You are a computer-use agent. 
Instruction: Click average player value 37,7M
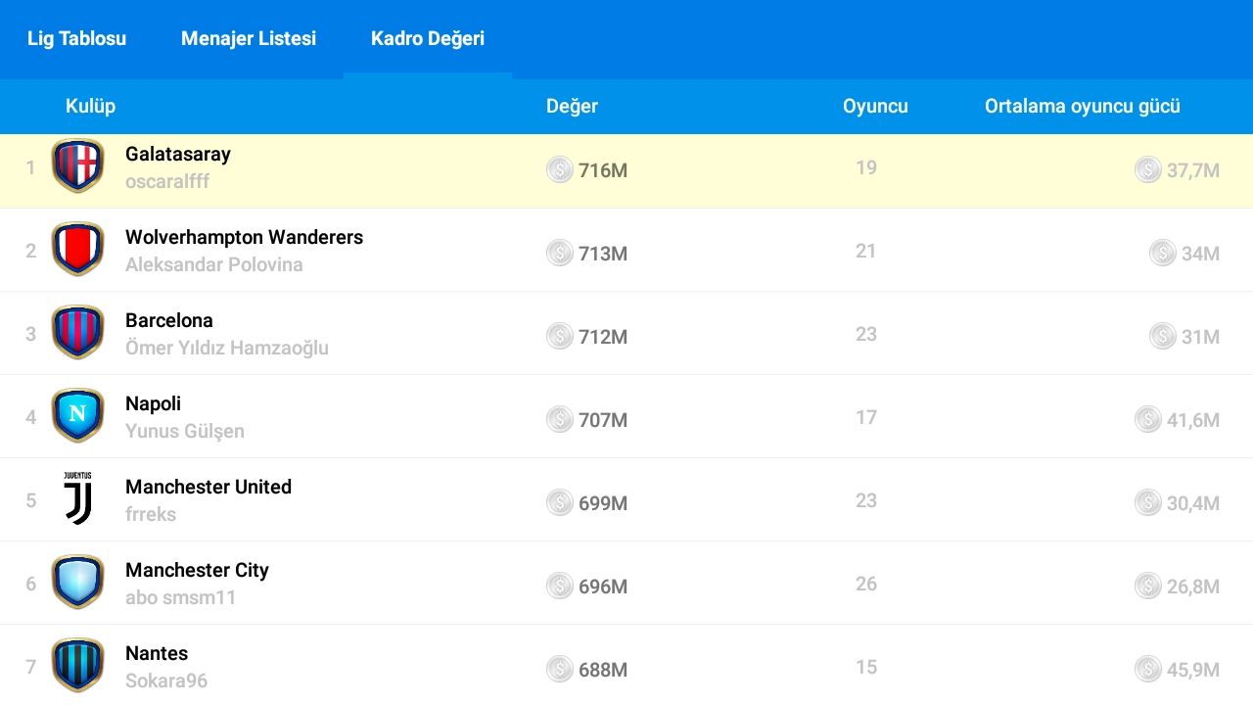point(1193,170)
